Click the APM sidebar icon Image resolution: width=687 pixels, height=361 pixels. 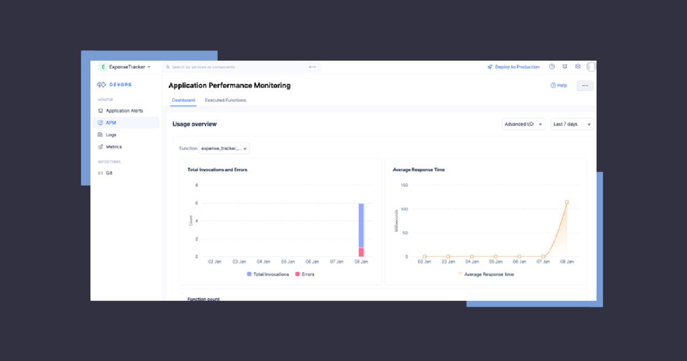[x=100, y=122]
